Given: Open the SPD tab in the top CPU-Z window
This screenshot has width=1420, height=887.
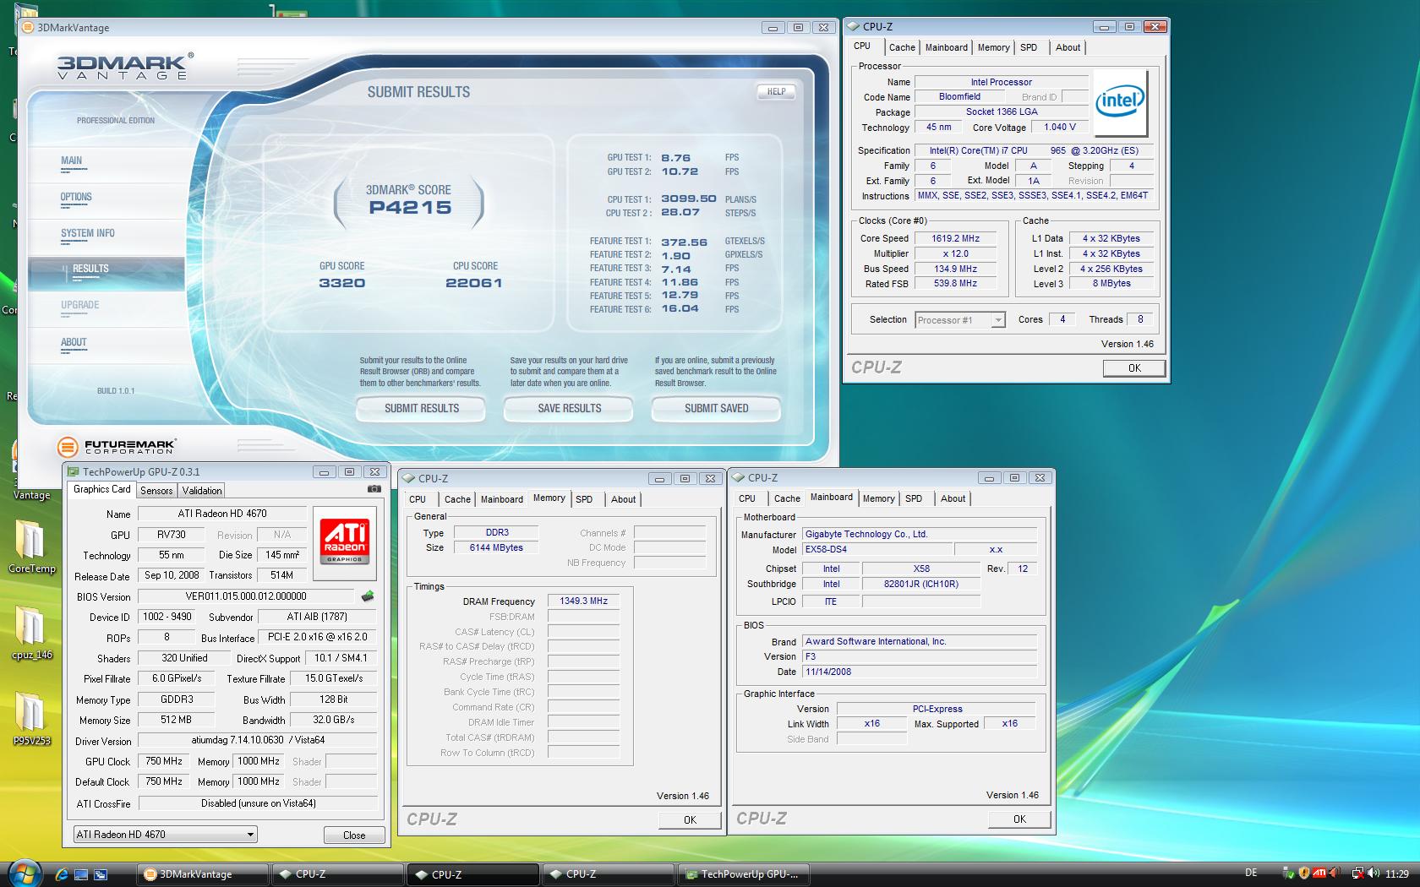Looking at the screenshot, I should (x=1029, y=47).
